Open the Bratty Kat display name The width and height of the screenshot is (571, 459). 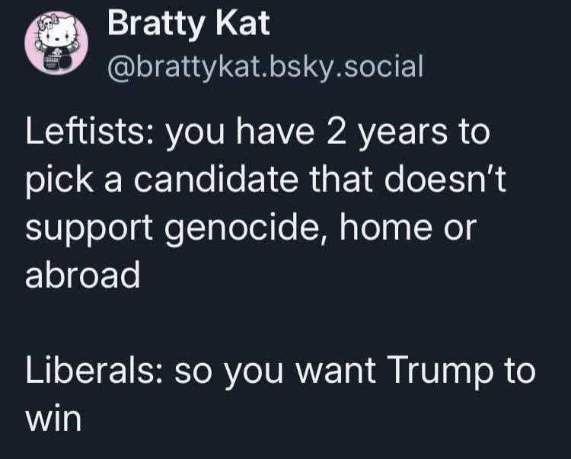point(188,26)
